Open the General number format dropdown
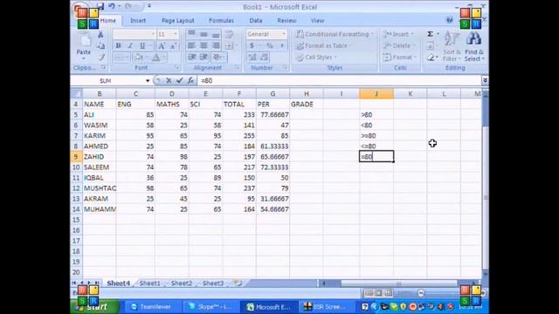The height and width of the screenshot is (314, 559). [284, 34]
